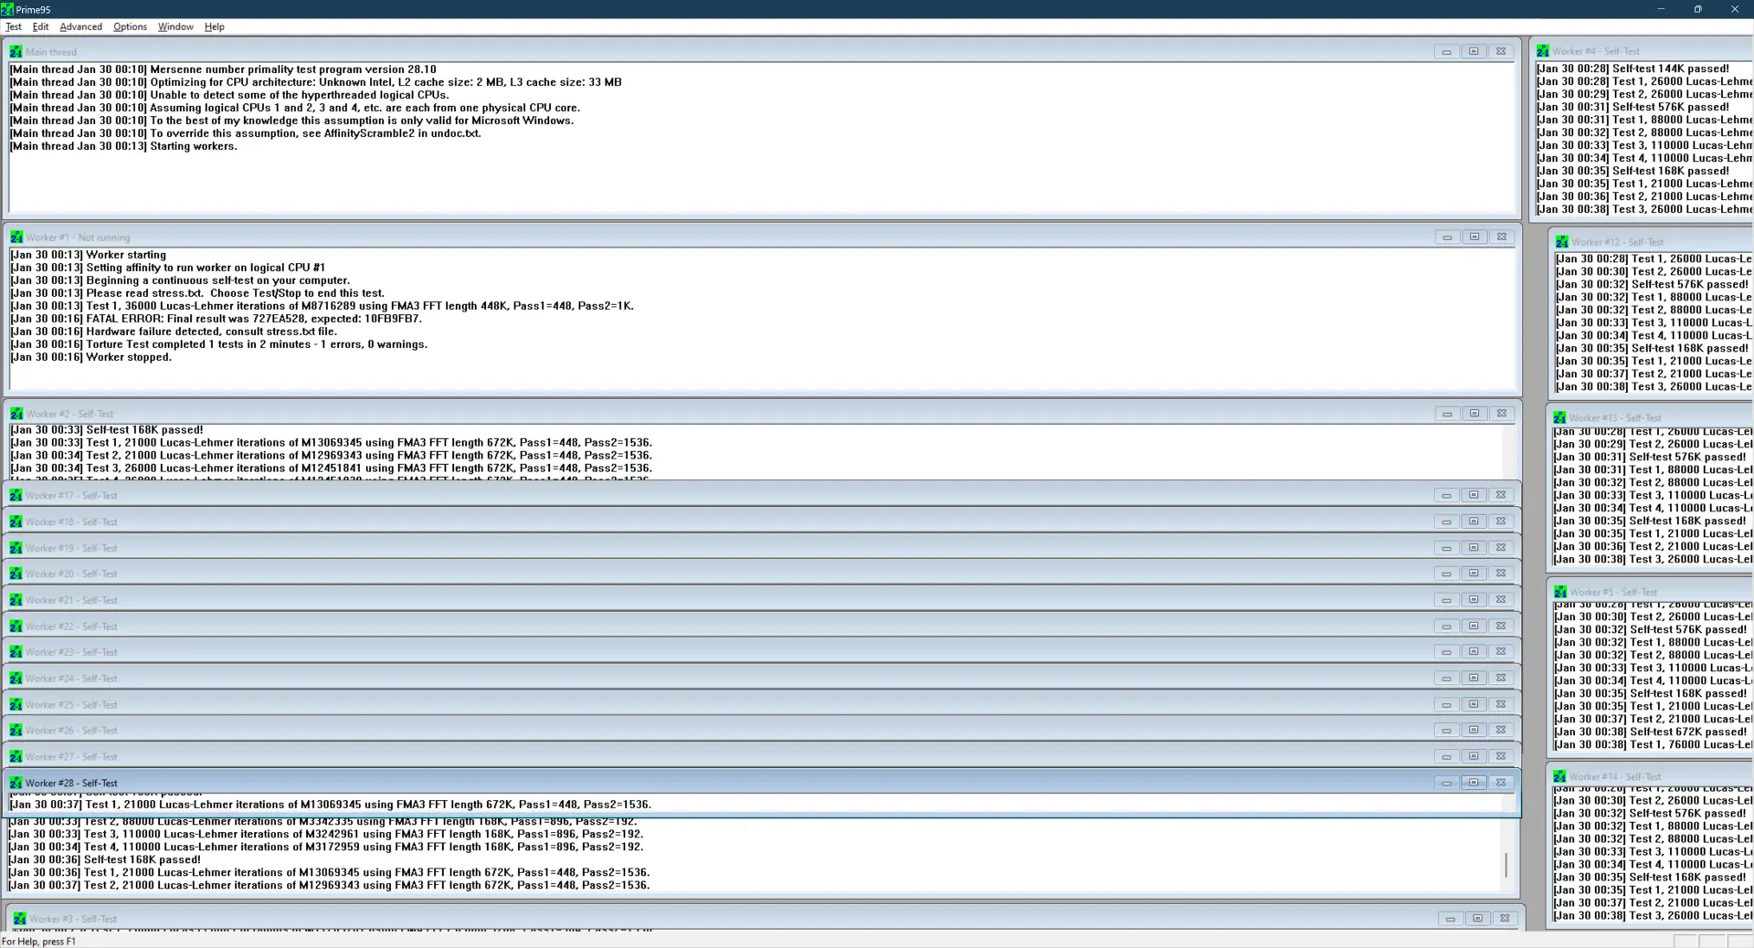Click the Worker #20 window icon
1754x948 pixels.
tap(16, 574)
